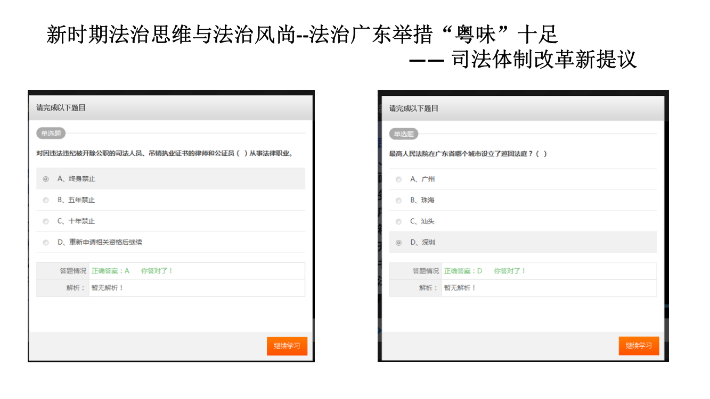The height and width of the screenshot is (399, 710).
Task: Click 正确答案：D result text
Action: [x=463, y=271]
